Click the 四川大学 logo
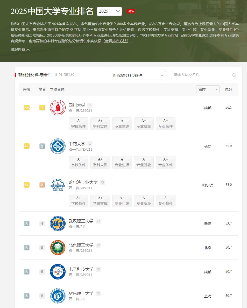 pyautogui.click(x=58, y=108)
